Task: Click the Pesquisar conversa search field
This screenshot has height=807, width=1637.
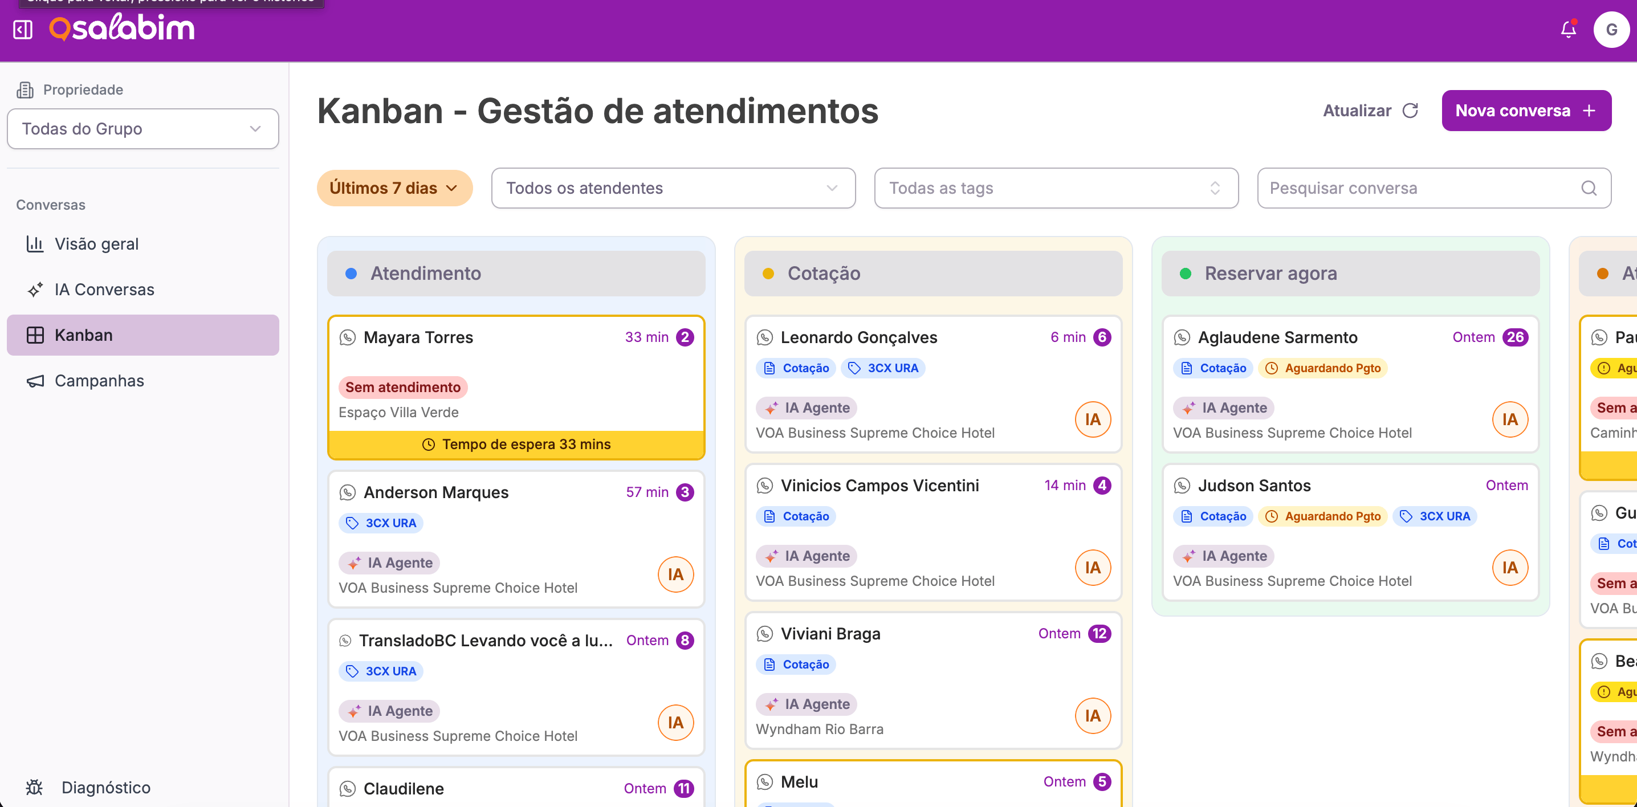Action: (x=1434, y=188)
